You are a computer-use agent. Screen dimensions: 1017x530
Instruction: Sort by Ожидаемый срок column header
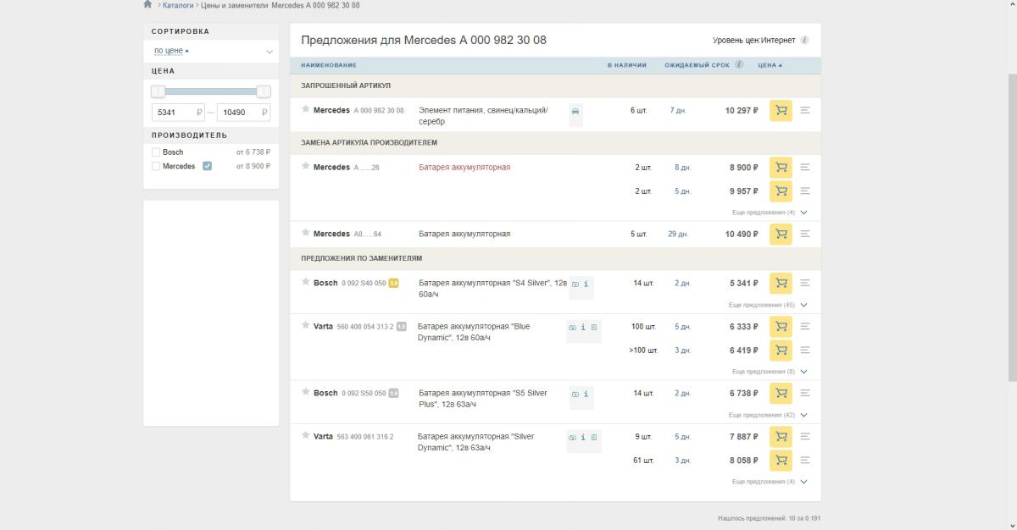(x=697, y=65)
